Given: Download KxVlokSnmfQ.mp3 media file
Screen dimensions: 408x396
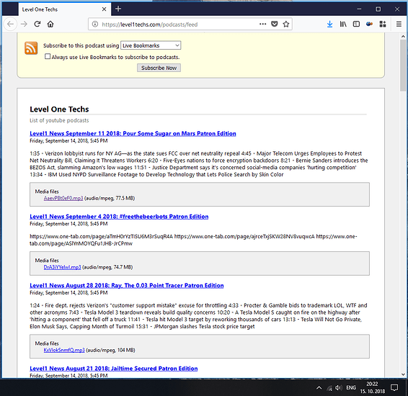Looking at the screenshot, I should (64, 350).
